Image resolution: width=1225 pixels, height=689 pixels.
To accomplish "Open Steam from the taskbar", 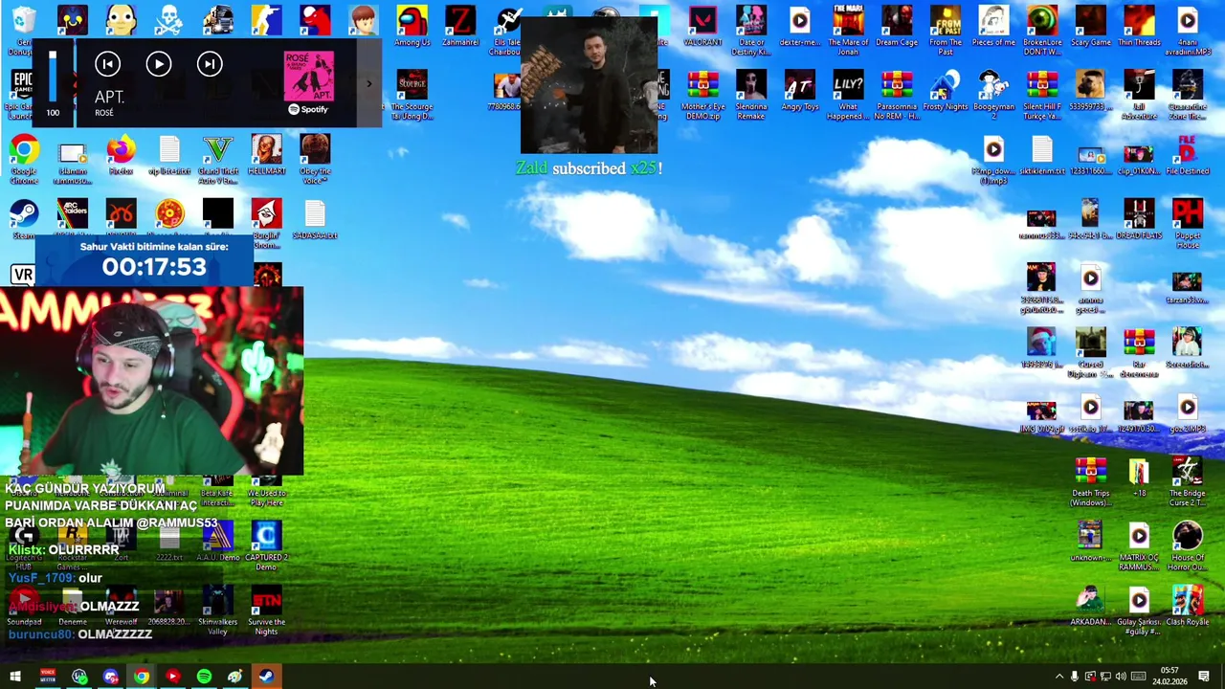I will click(x=266, y=677).
